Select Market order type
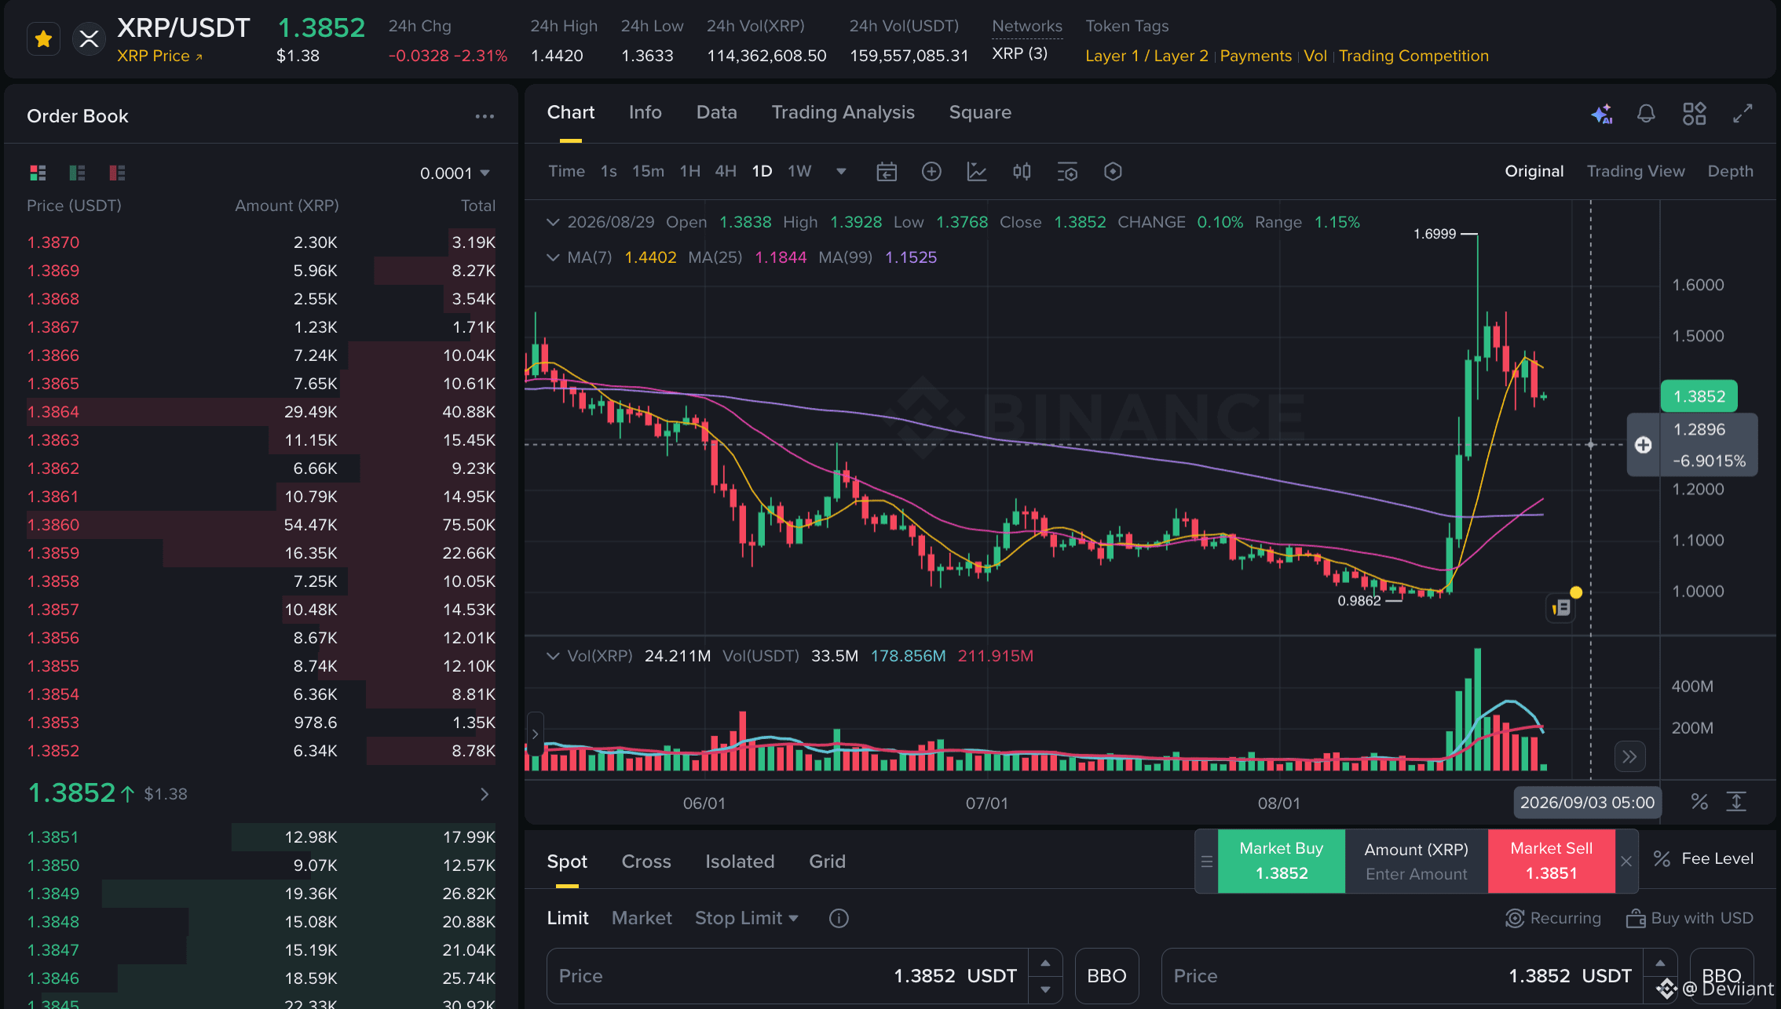This screenshot has height=1009, width=1781. click(x=642, y=918)
